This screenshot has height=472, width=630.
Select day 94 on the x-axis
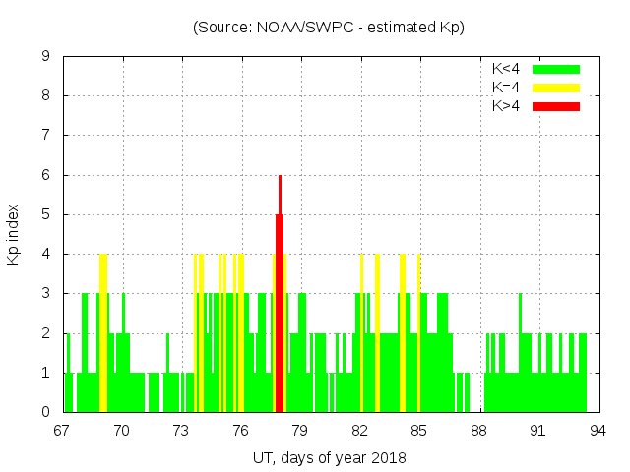pyautogui.click(x=597, y=430)
